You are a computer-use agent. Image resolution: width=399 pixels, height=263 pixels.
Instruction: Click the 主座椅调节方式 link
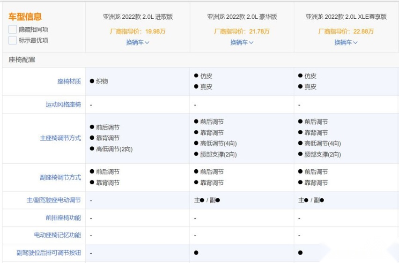(x=60, y=138)
